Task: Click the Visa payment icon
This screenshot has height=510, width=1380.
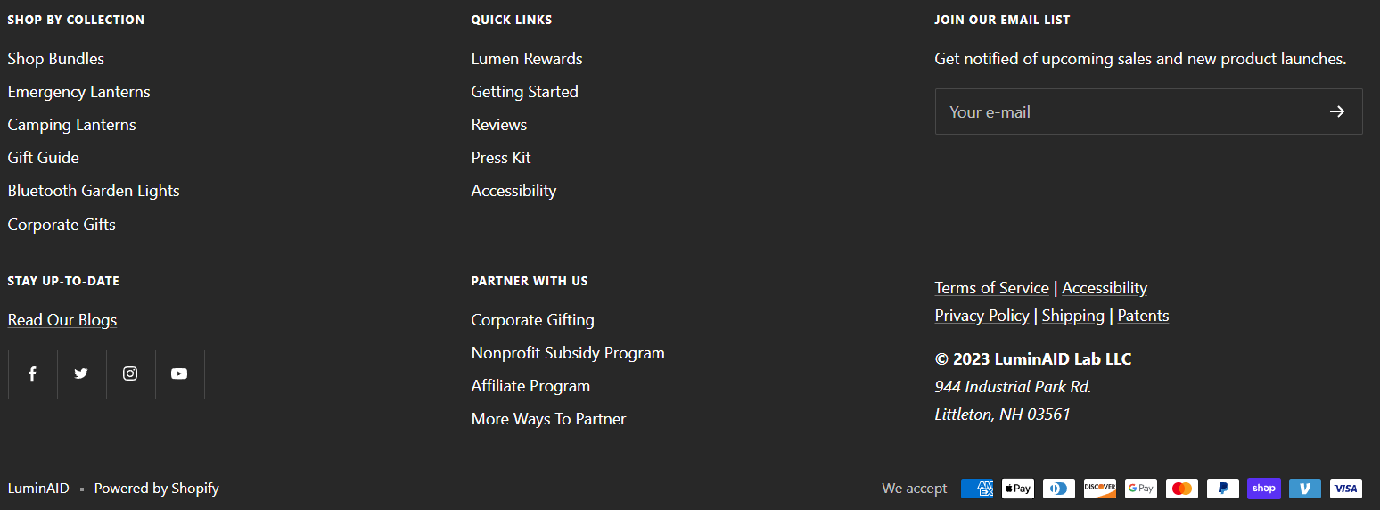Action: click(1346, 489)
